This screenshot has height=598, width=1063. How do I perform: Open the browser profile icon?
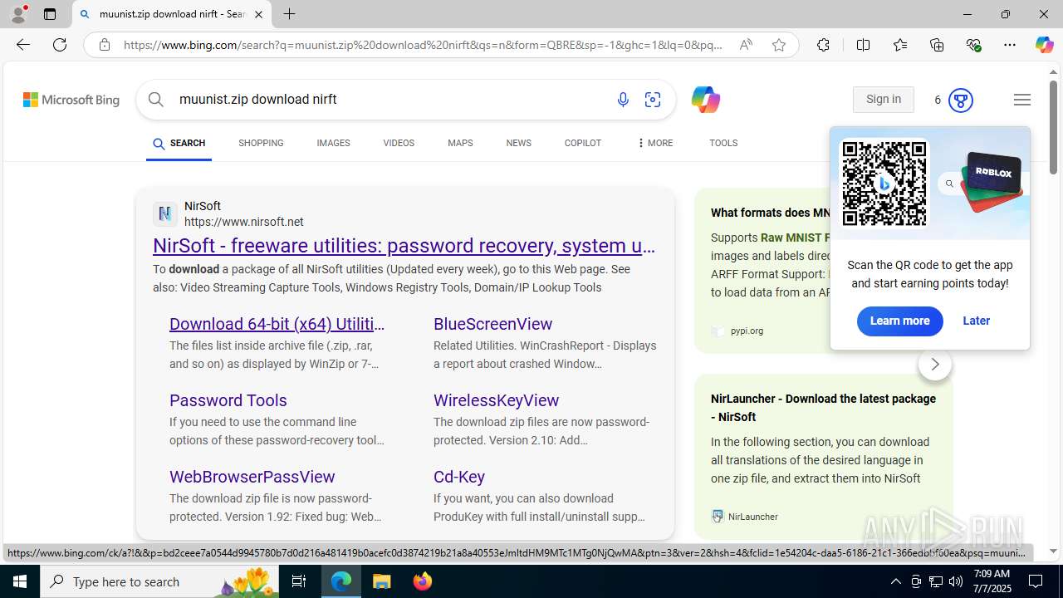[18, 14]
